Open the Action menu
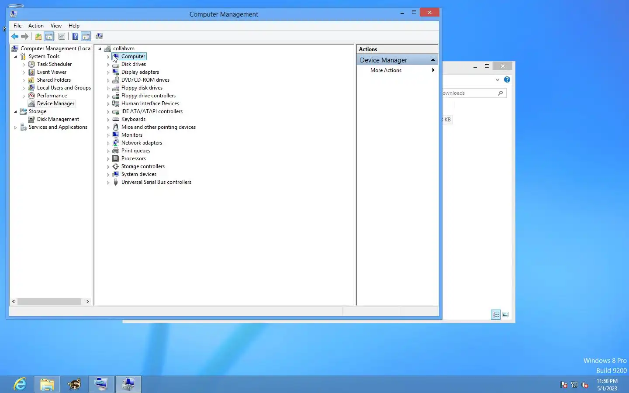 point(36,26)
